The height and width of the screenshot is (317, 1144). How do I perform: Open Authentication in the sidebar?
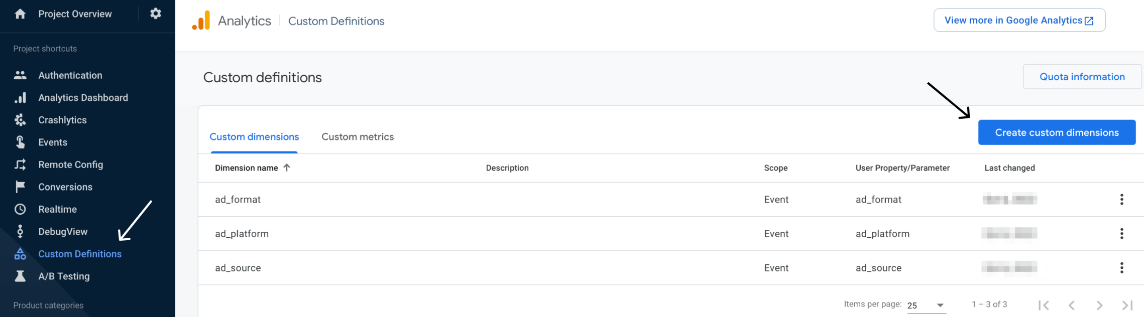pyautogui.click(x=70, y=75)
